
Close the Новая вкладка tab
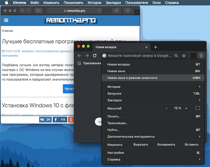(146, 47)
